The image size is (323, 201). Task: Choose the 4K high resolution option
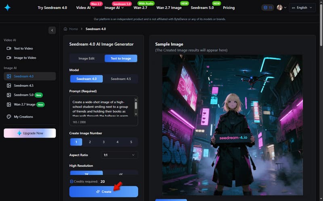[x=121, y=173]
